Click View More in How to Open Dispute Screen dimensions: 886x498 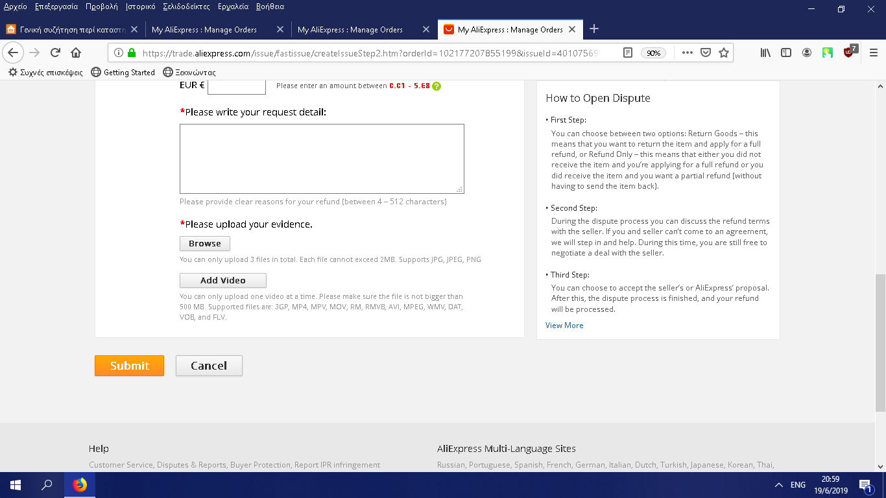click(564, 326)
